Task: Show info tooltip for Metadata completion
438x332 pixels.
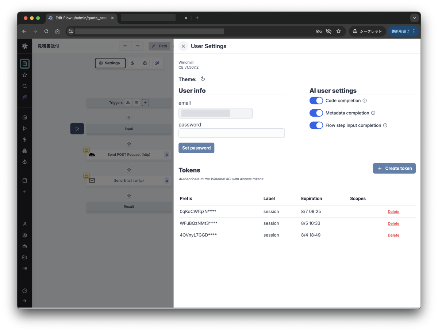Action: pos(373,113)
